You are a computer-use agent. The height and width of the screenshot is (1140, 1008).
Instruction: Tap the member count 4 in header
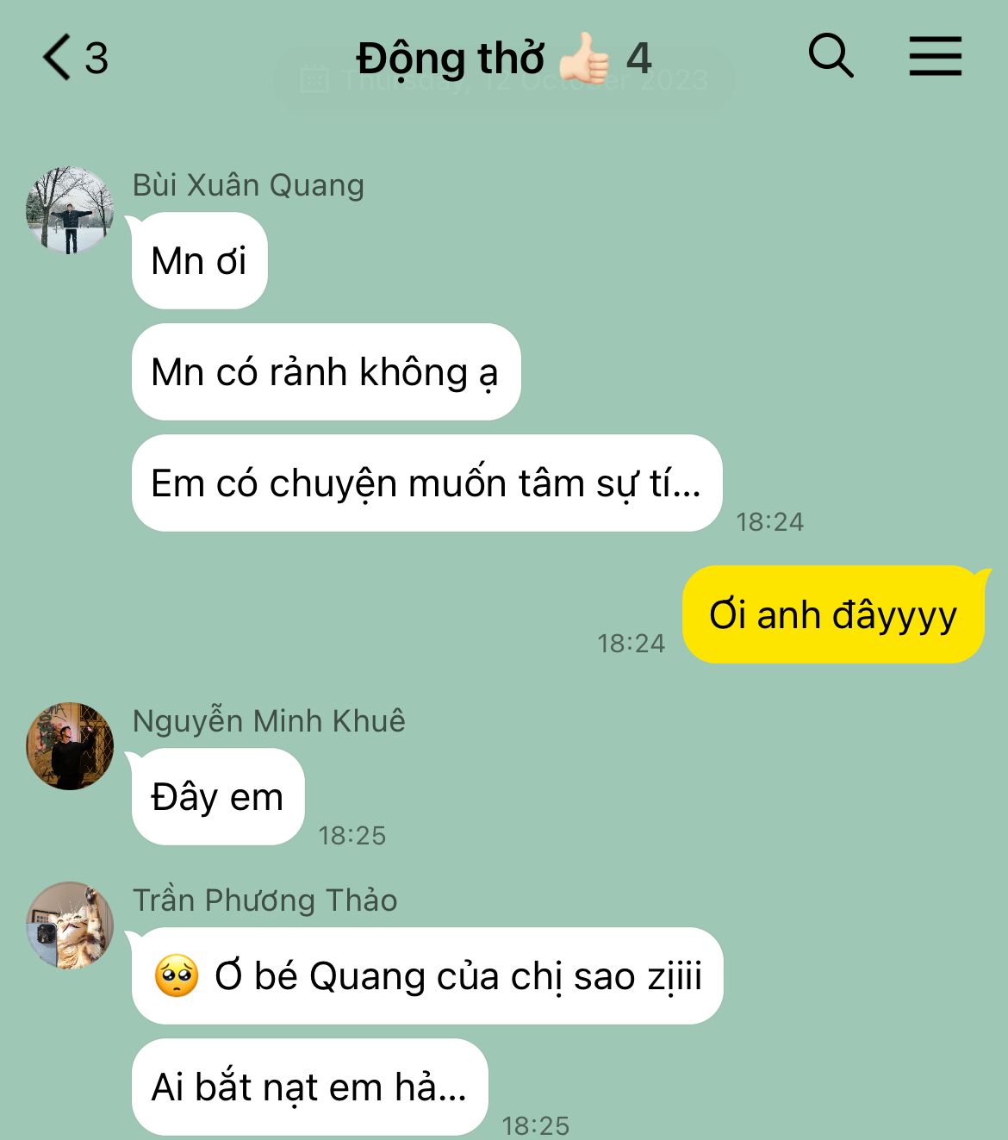pos(638,59)
